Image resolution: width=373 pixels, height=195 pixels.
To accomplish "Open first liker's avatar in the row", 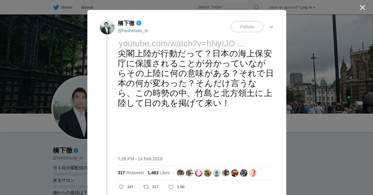I will 181,173.
